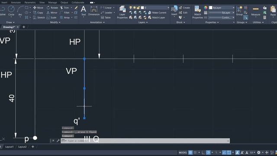The height and width of the screenshot is (156, 277).
Task: Click Match Properties tool
Action: pos(197,12)
